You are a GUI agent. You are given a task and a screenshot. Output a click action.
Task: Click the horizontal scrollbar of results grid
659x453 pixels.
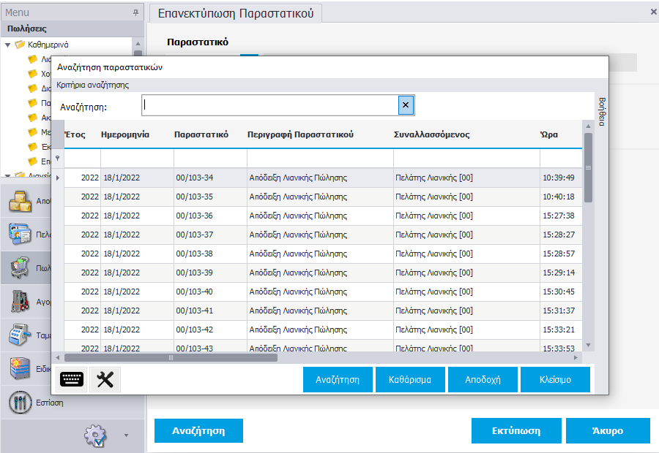tap(171, 358)
